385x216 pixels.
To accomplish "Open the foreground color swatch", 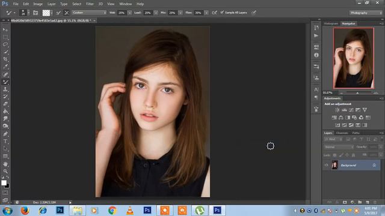I will 4,183.
